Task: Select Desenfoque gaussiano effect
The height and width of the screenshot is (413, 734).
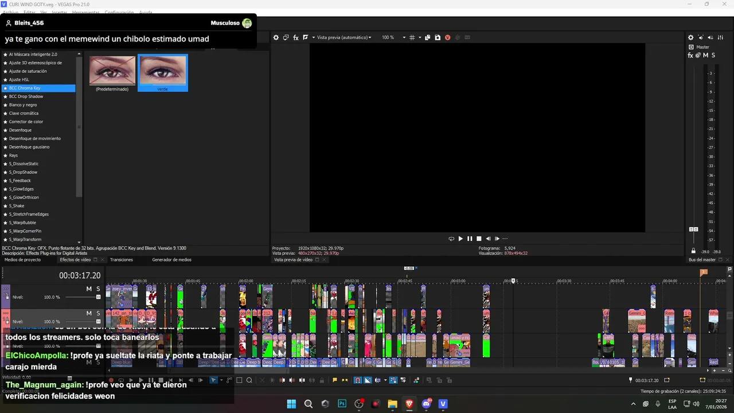Action: pyautogui.click(x=38, y=147)
